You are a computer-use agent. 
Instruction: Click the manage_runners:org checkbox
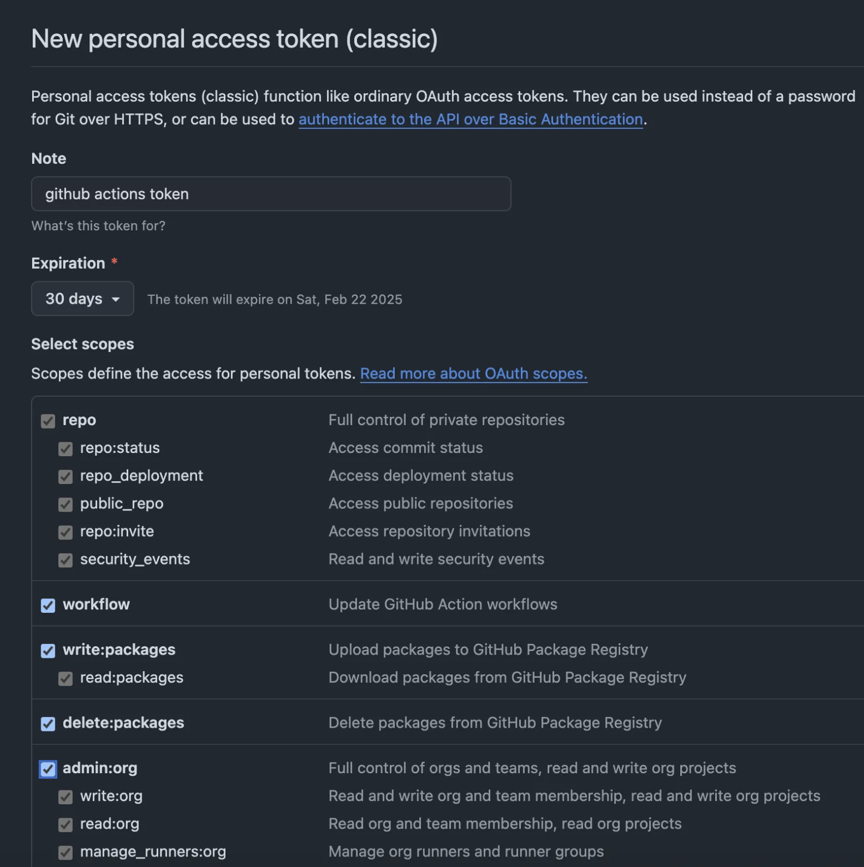coord(66,853)
